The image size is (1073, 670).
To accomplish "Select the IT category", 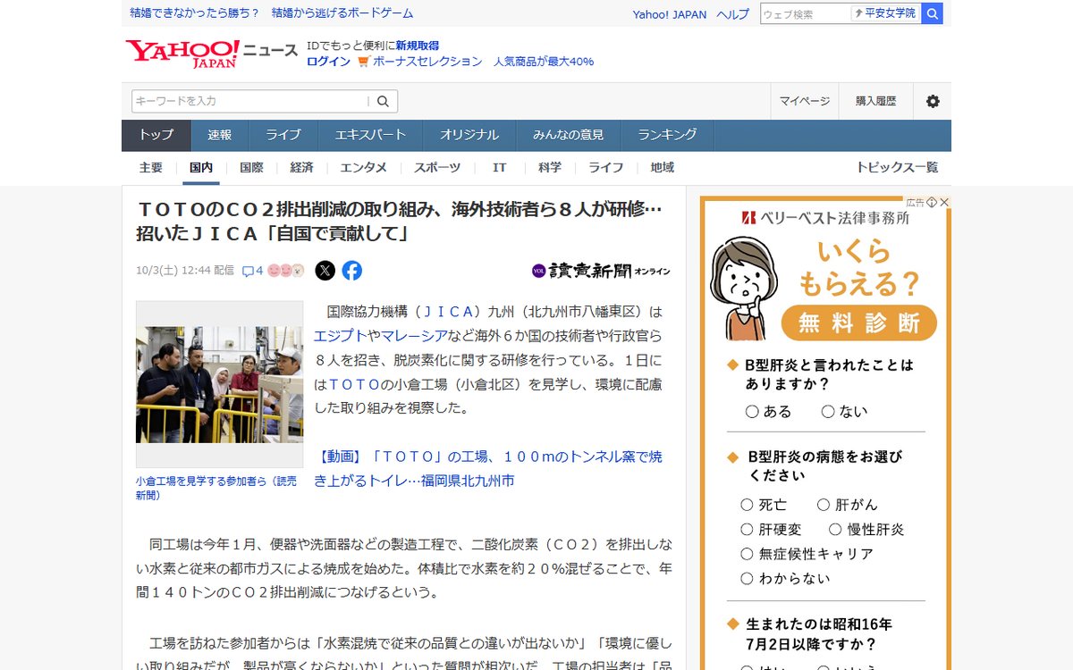I will coord(500,168).
